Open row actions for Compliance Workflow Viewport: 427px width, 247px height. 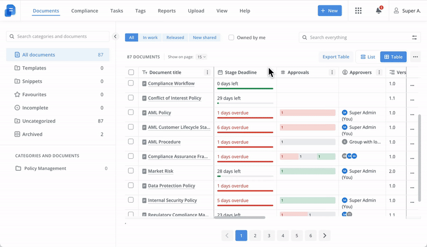[x=412, y=84]
